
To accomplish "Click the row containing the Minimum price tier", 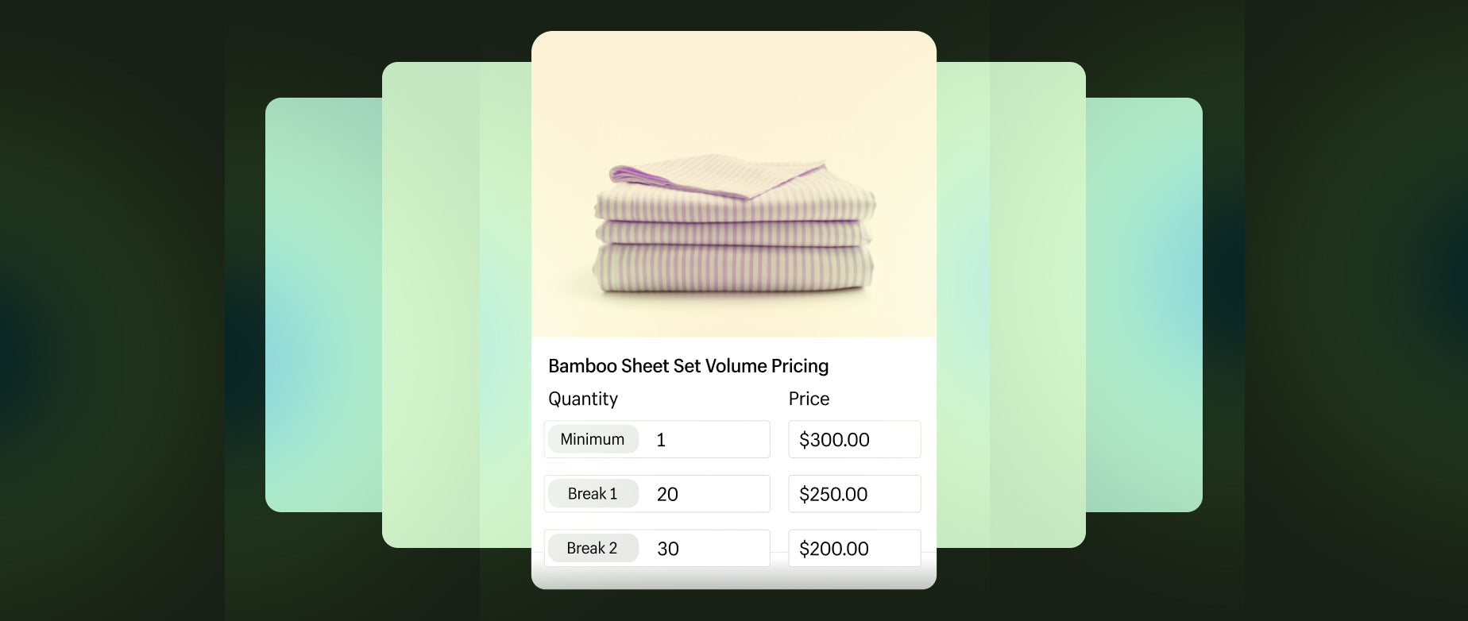I will point(733,439).
